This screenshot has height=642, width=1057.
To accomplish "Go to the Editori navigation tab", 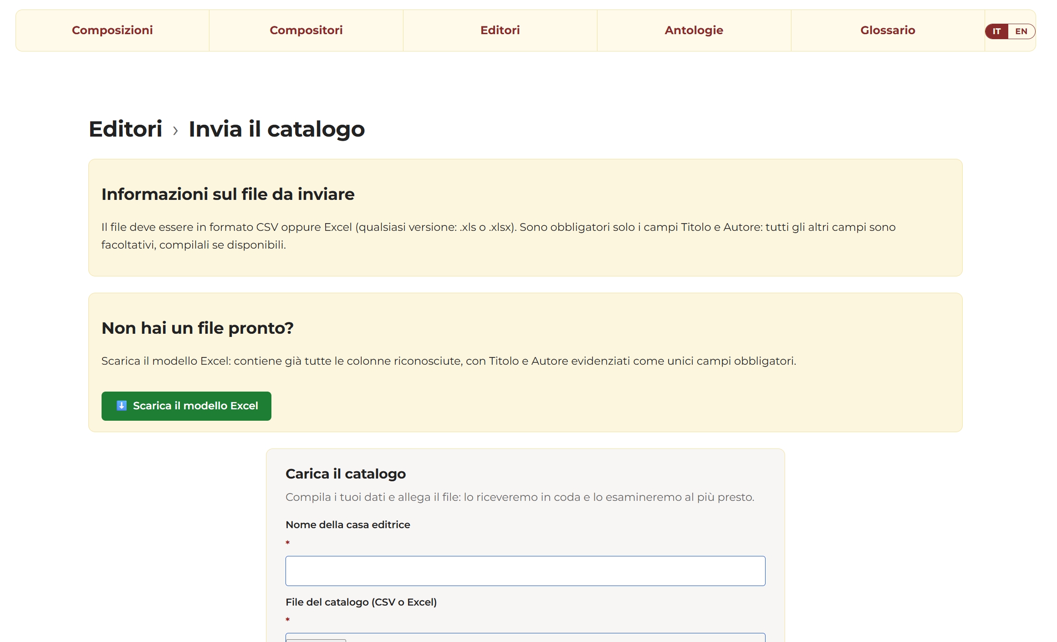I will [500, 31].
